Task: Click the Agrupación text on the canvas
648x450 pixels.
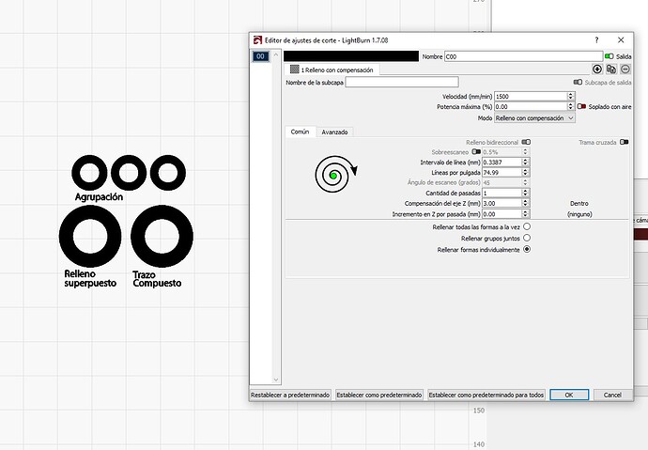Action: (x=100, y=197)
